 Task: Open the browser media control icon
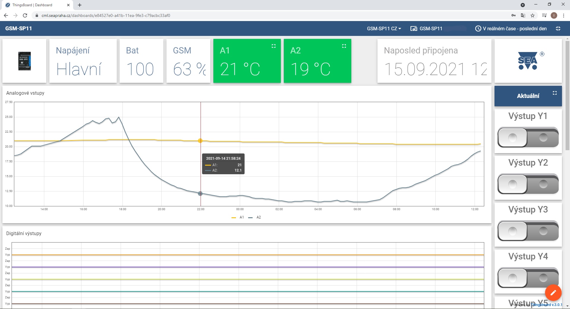coord(544,15)
